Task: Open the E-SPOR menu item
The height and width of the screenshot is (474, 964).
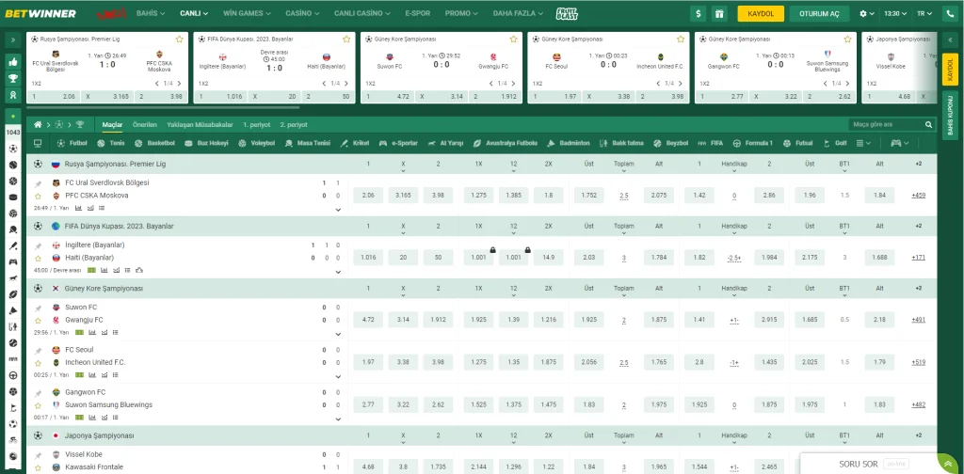Action: (x=417, y=13)
